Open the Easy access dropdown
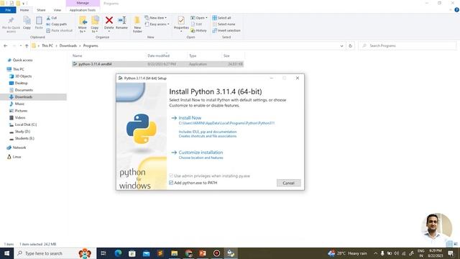Screen dimensions: 460x259 [157, 24]
